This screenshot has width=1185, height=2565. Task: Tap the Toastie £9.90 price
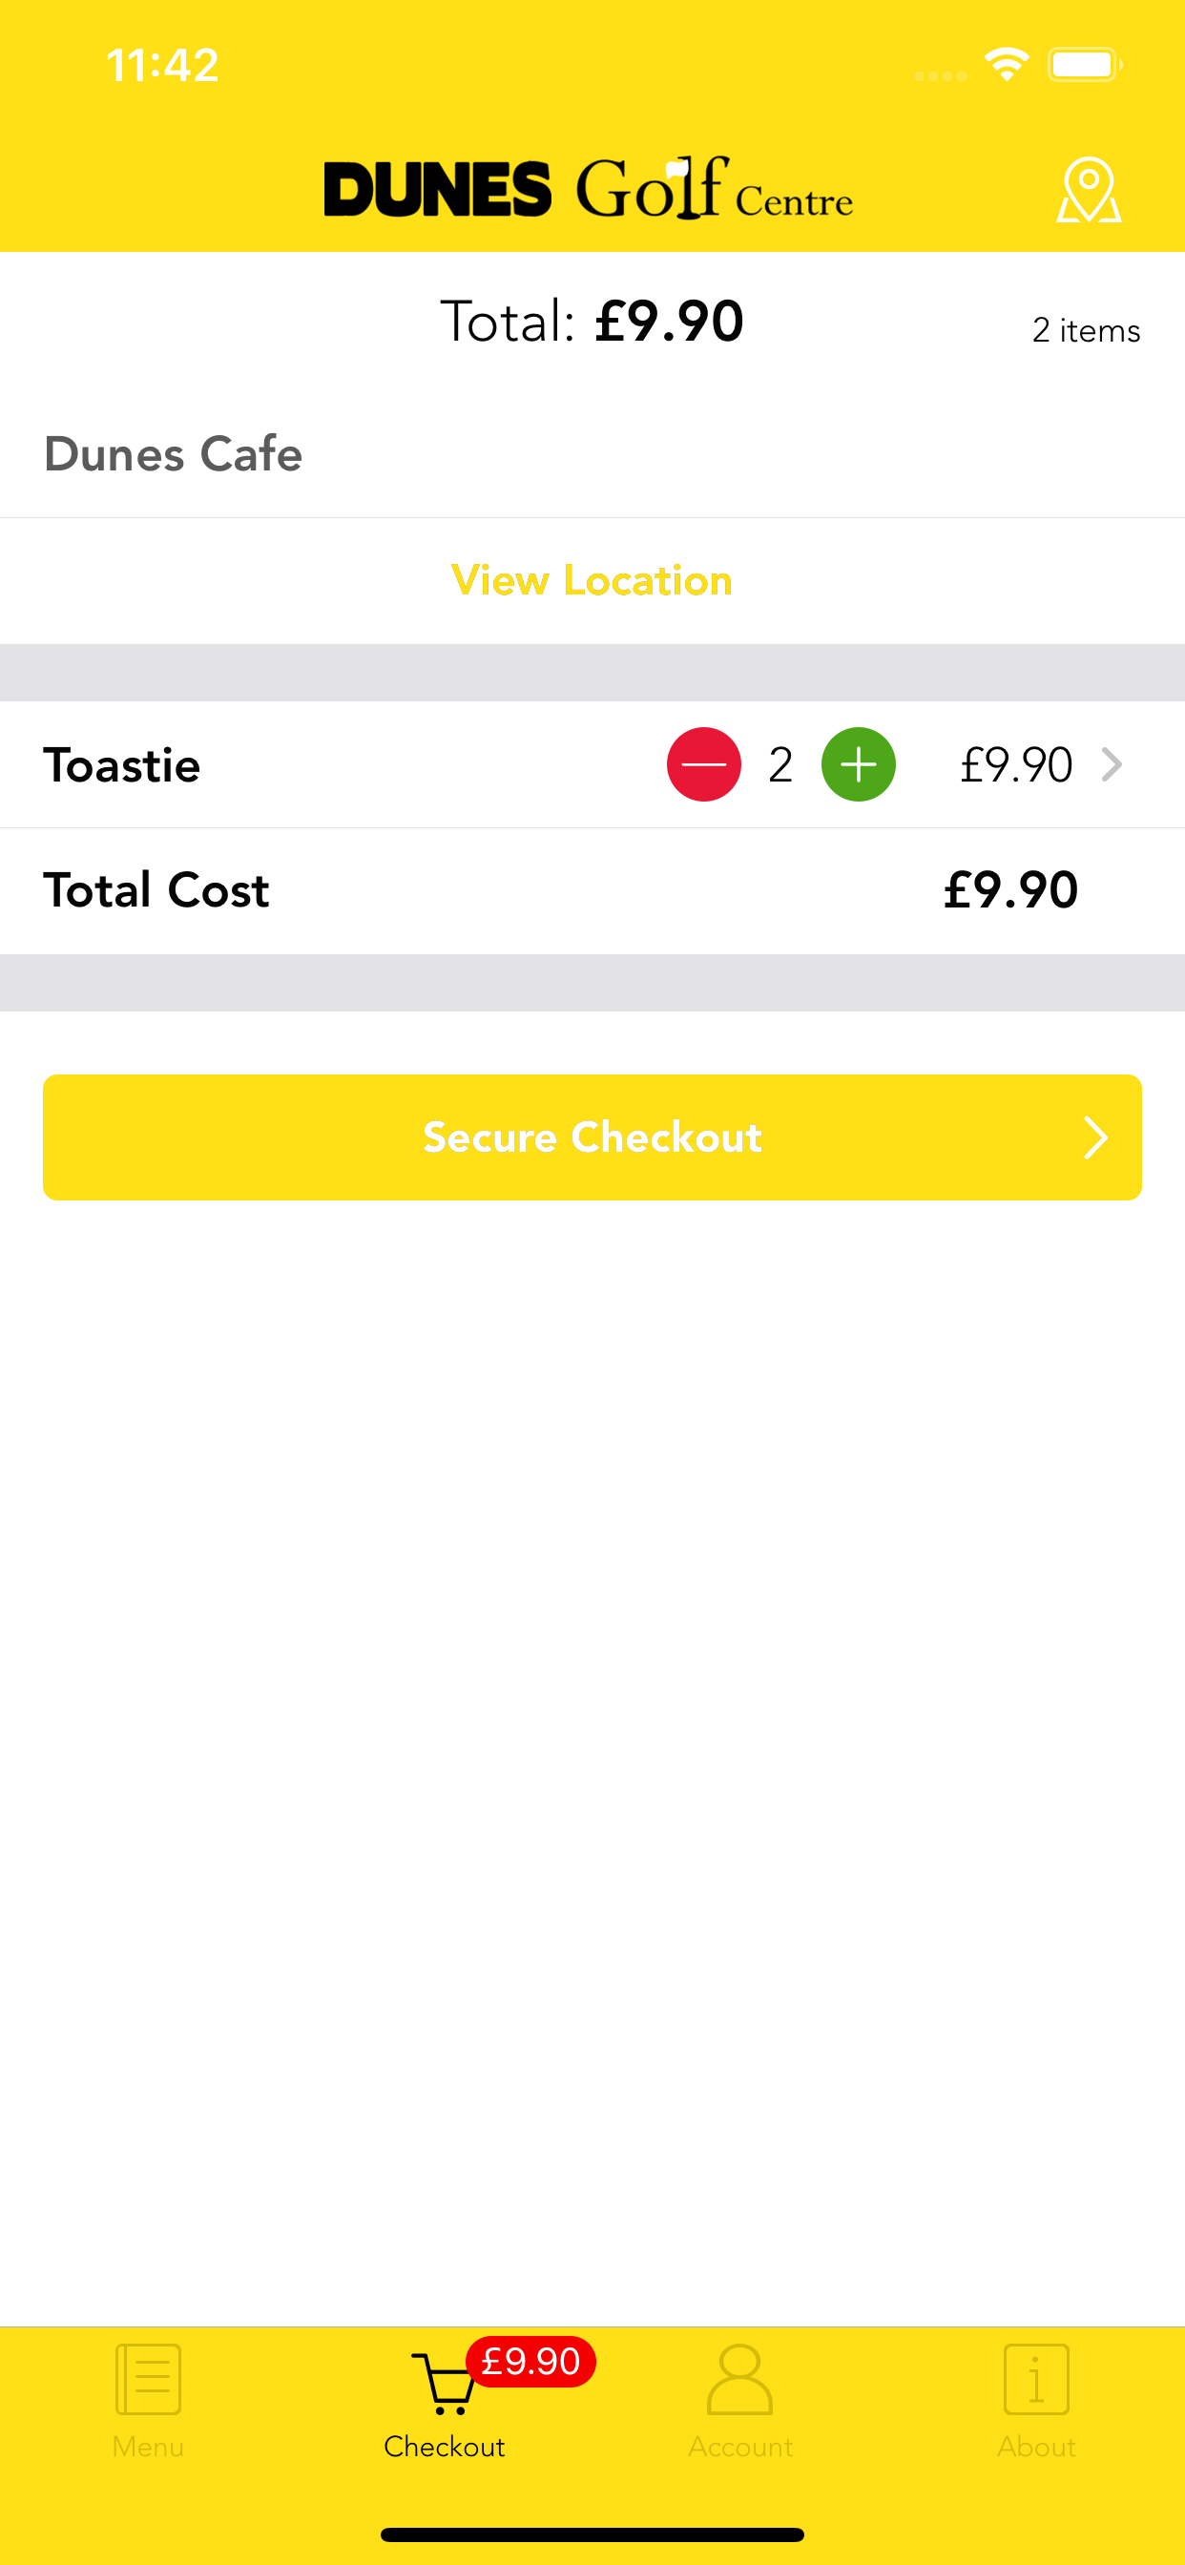coord(1016,764)
